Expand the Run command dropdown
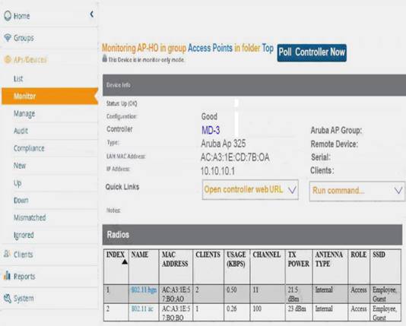Image resolution: width=406 pixels, height=326 pixels. 357,191
